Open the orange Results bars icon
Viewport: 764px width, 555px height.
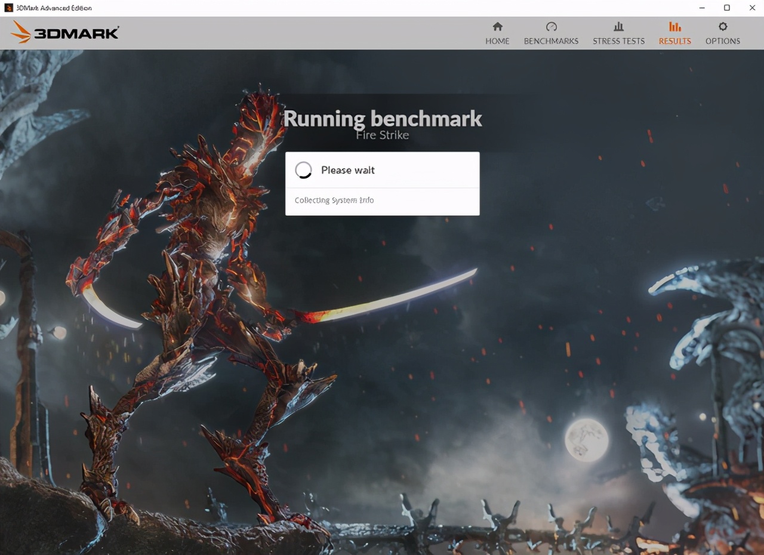coord(674,27)
